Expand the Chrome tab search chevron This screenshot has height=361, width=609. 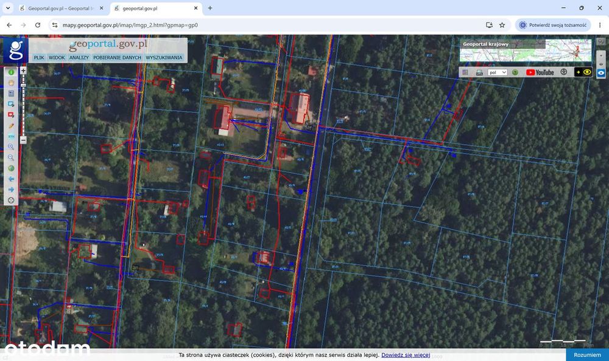8,8
